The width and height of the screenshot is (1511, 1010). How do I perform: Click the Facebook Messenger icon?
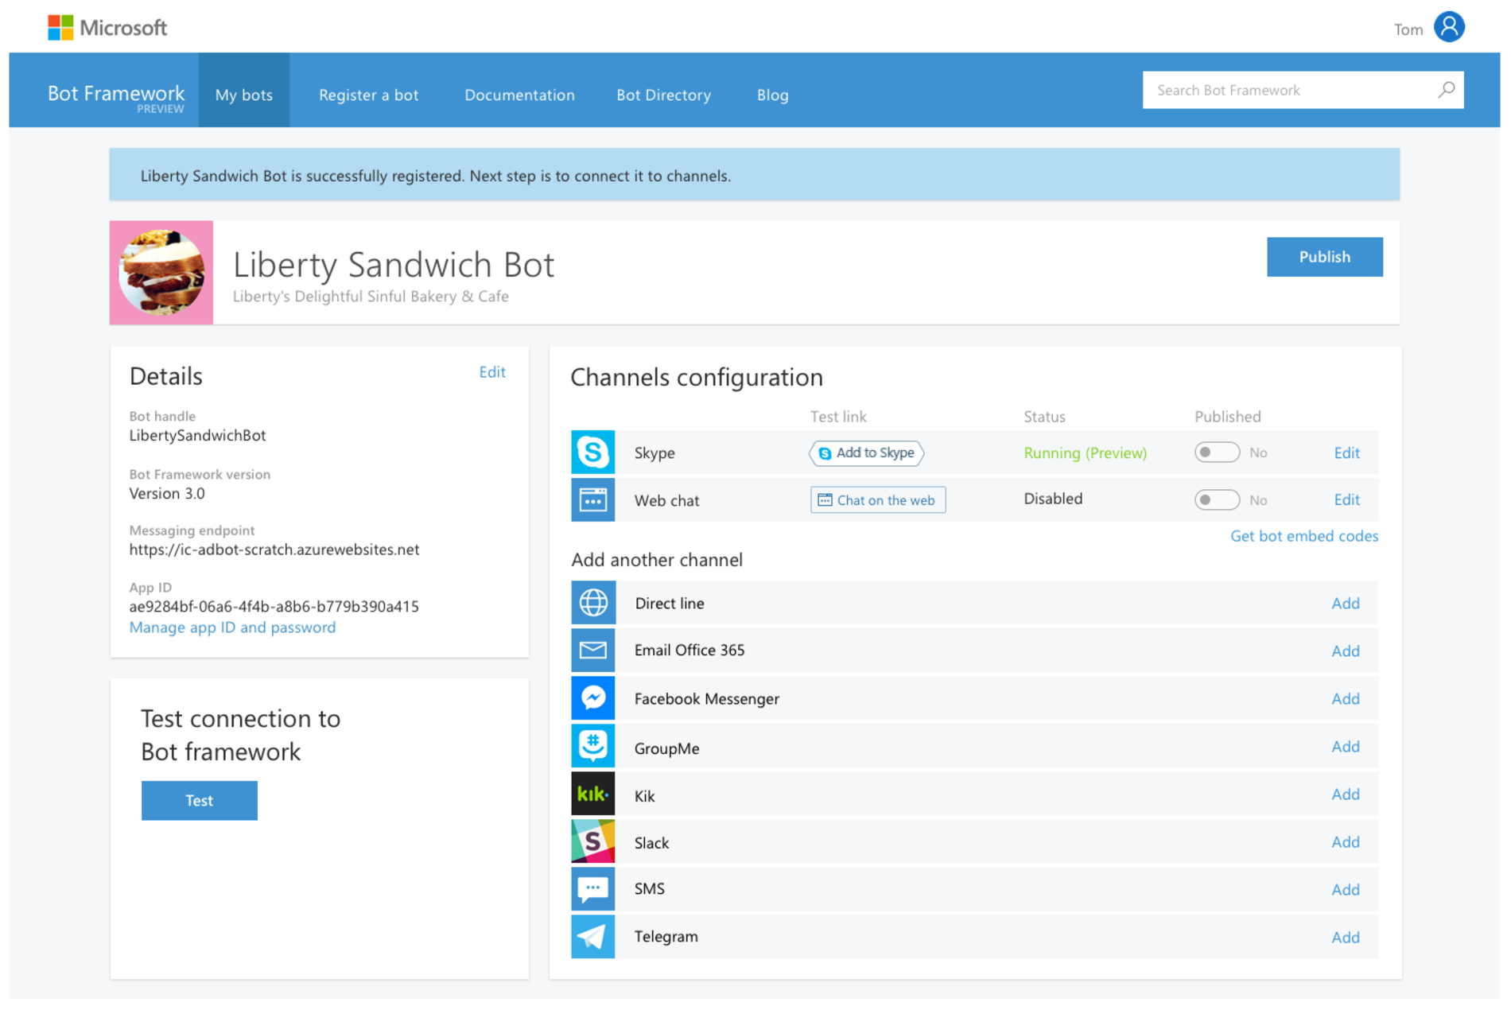pyautogui.click(x=592, y=698)
